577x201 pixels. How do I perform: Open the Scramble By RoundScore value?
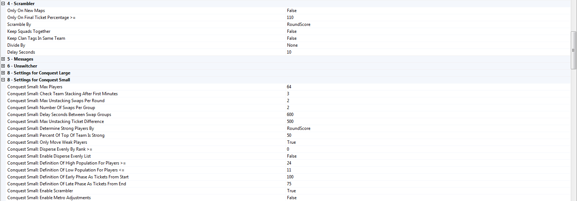tap(299, 24)
